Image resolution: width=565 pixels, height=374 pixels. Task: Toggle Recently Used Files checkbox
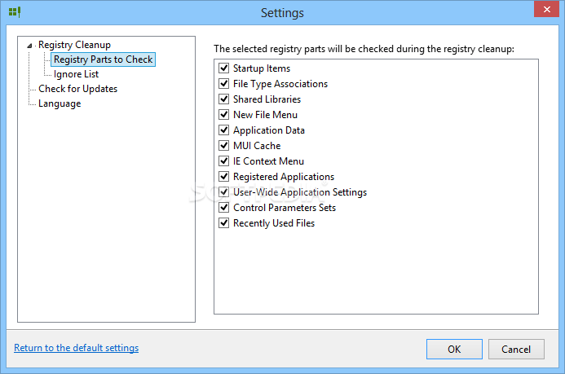click(223, 222)
